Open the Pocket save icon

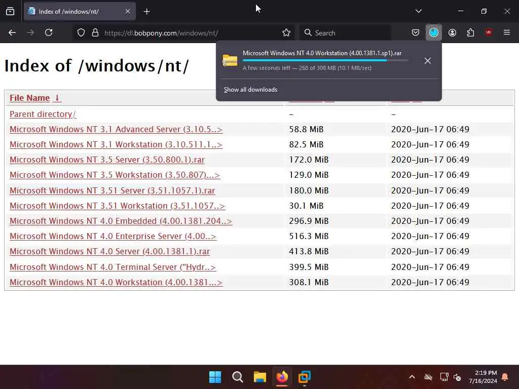click(416, 32)
